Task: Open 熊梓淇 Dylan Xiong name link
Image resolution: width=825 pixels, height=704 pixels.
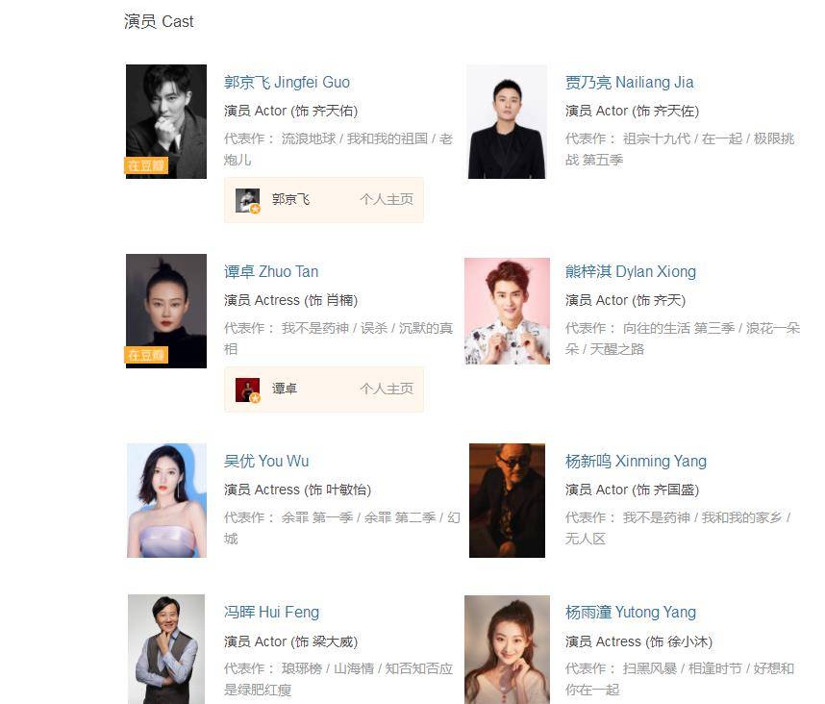Action: coord(631,271)
